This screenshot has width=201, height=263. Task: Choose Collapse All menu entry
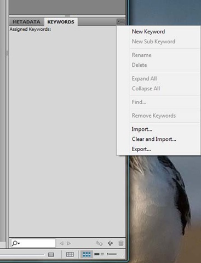[x=146, y=89]
